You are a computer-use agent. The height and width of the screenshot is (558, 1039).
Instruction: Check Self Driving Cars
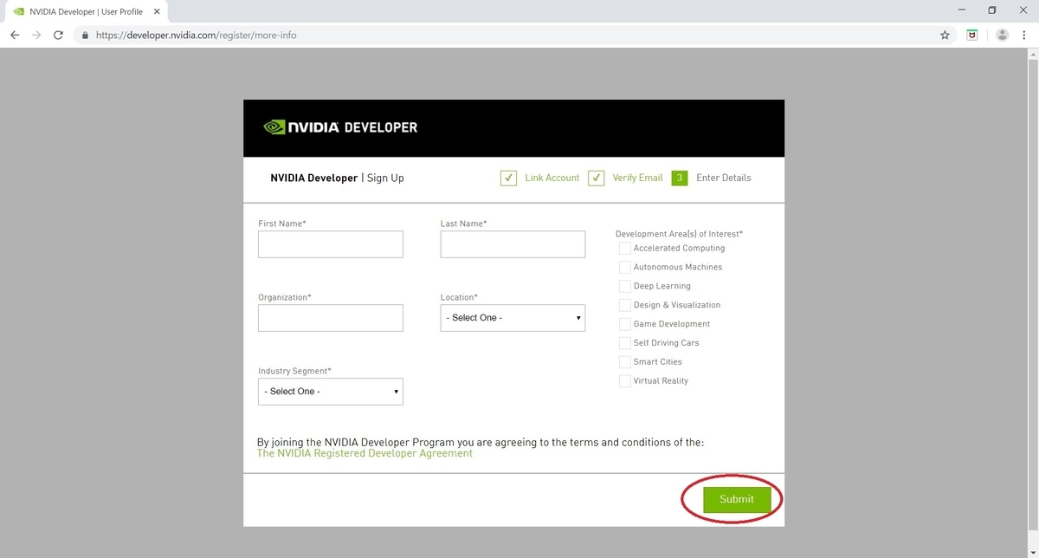click(625, 343)
